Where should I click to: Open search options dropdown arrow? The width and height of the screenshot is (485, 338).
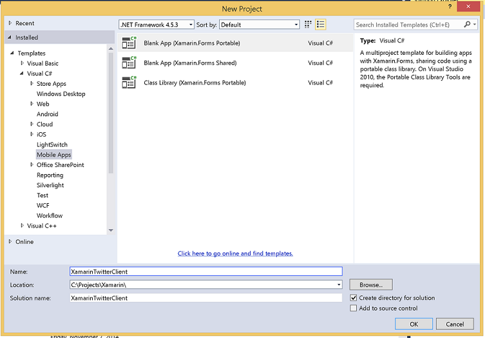point(475,25)
